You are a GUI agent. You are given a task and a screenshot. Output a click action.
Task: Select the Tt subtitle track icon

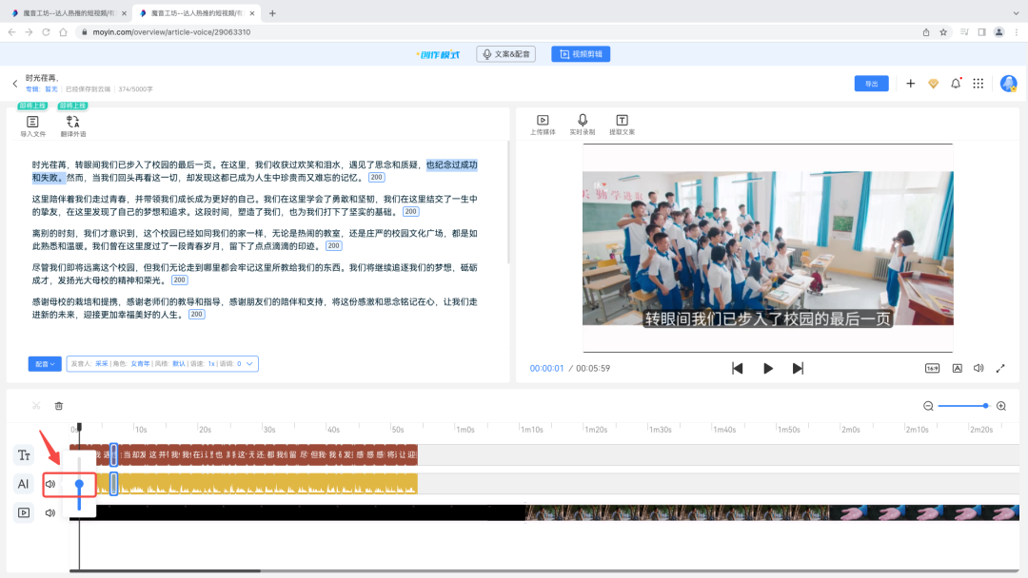(x=24, y=455)
